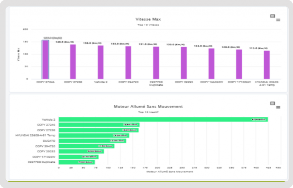Select the 39277D8 Duplicate green idle bar
The height and width of the screenshot is (188, 293).
[x=77, y=162]
